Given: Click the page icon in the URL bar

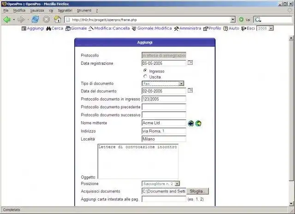Looking at the screenshot, I should coord(68,20).
